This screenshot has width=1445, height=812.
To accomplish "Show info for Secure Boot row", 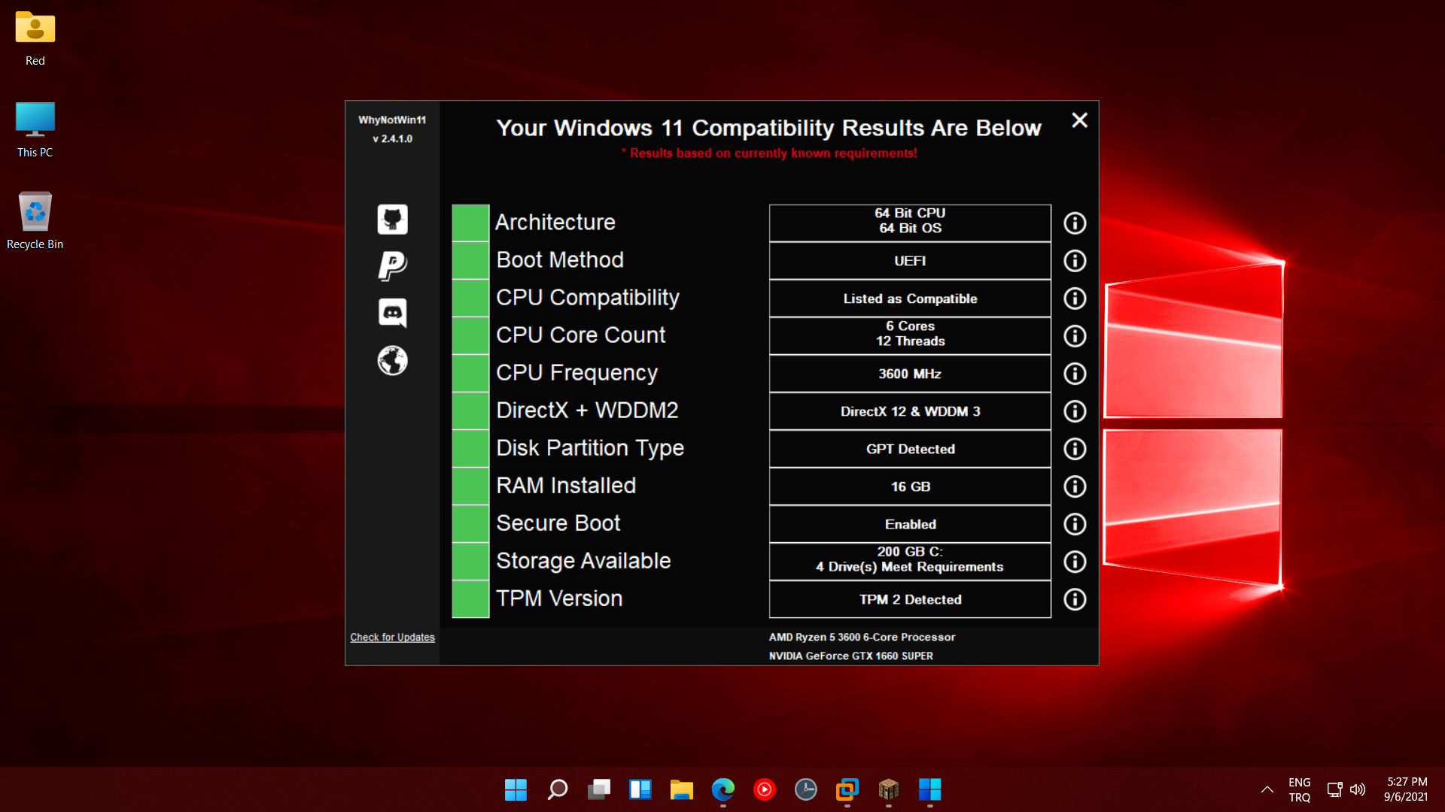I will tap(1075, 524).
